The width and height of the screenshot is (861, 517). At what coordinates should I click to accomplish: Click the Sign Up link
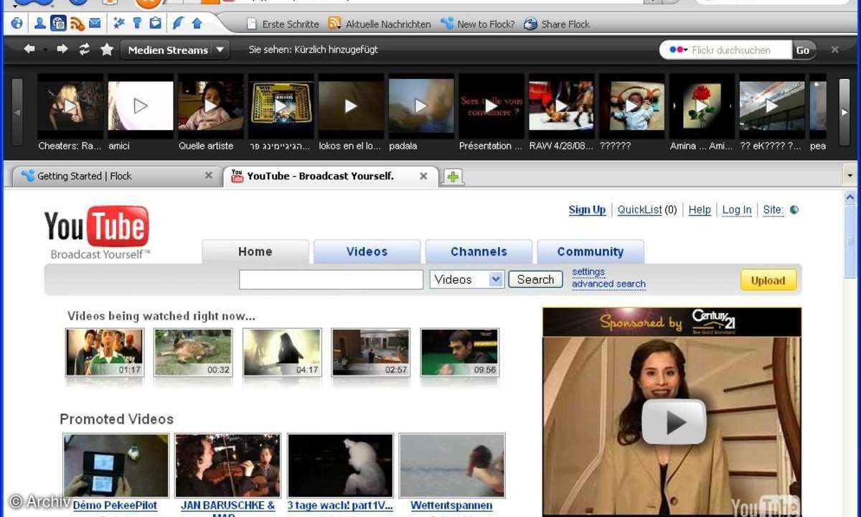(x=587, y=210)
